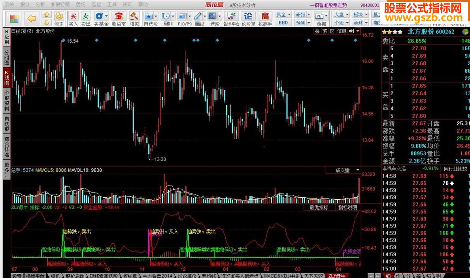Open the 同行业比较 link
Viewport: 470px width, 278px height.
456,169
